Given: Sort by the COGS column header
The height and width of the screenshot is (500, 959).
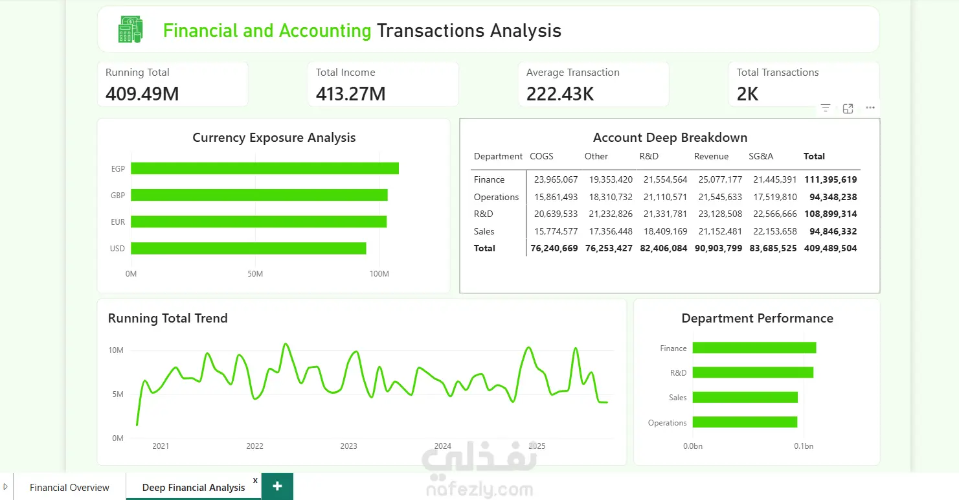Looking at the screenshot, I should [541, 156].
